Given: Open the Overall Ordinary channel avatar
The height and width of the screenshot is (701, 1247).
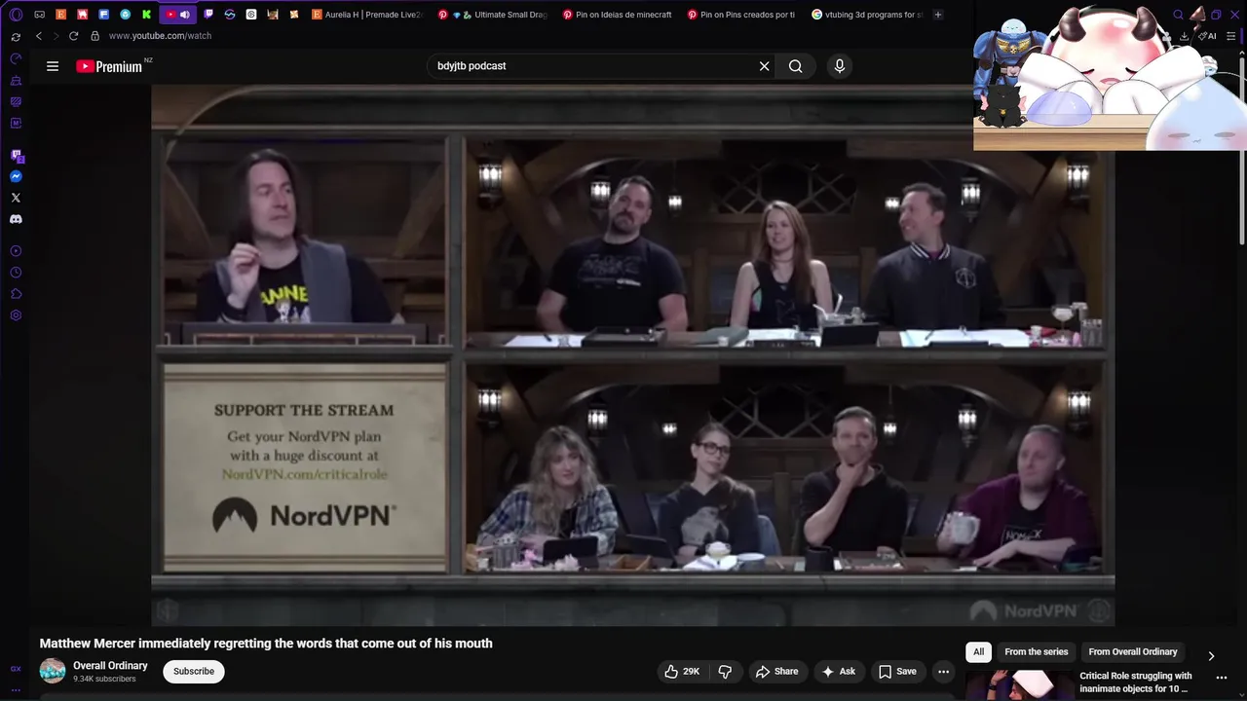Looking at the screenshot, I should [x=53, y=671].
